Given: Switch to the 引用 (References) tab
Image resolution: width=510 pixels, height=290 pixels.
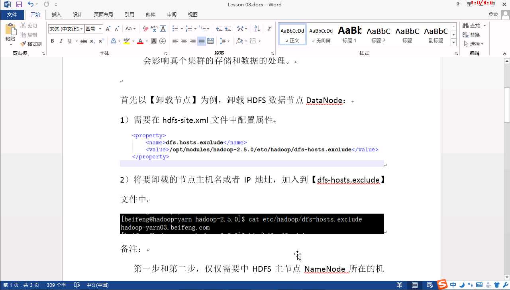Looking at the screenshot, I should click(129, 15).
